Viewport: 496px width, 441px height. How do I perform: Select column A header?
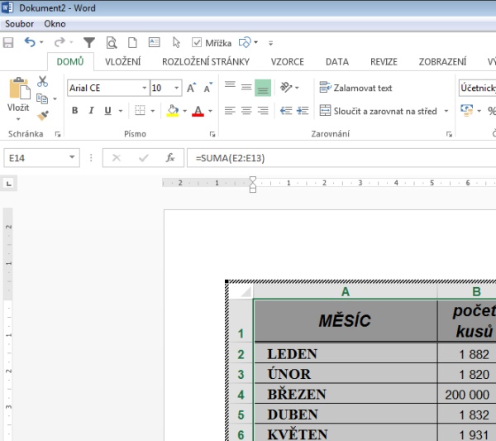tap(345, 291)
